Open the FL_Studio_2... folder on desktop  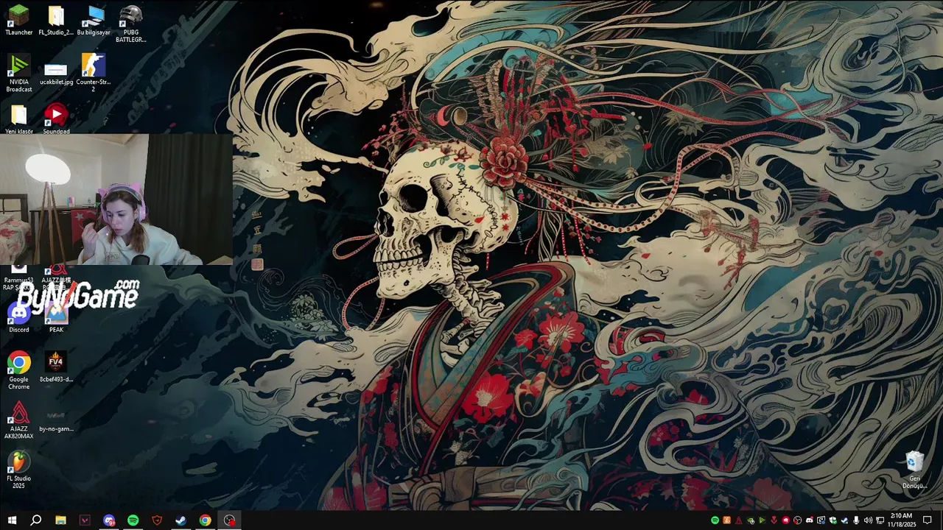(56, 21)
